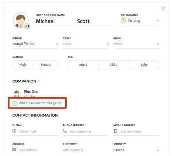Open the Menu select dropdown
Viewport: 172px width, 156px height.
[136, 44]
